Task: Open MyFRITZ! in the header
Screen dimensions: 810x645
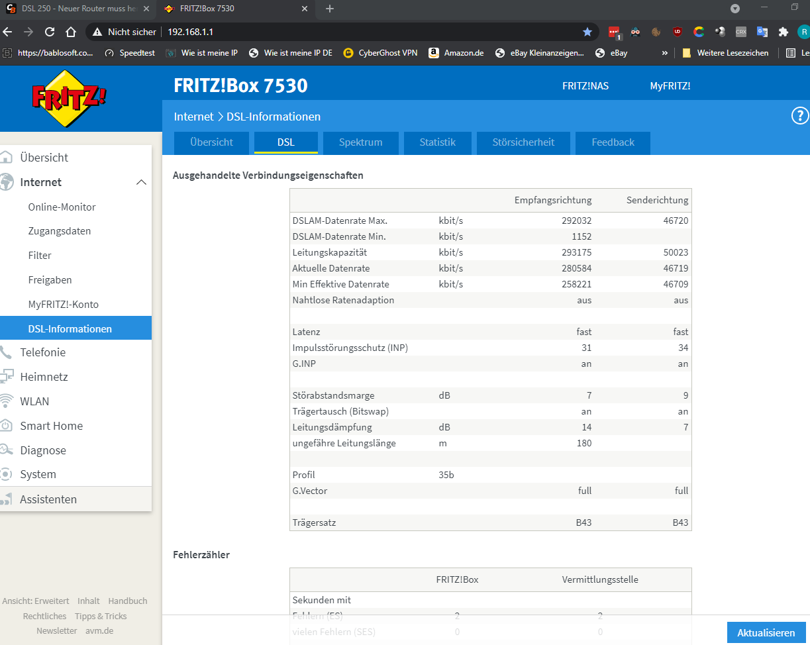Action: (670, 86)
